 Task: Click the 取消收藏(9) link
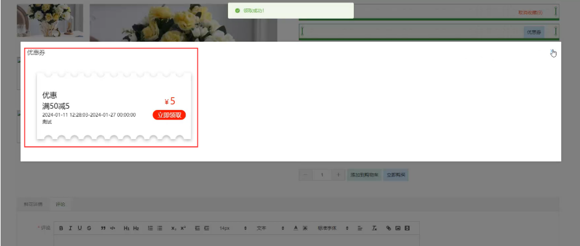coord(530,13)
